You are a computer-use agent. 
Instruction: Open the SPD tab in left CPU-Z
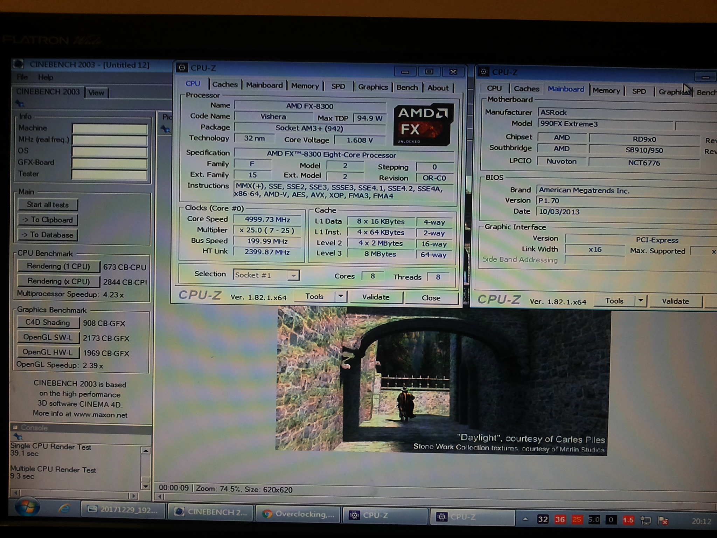pos(338,87)
